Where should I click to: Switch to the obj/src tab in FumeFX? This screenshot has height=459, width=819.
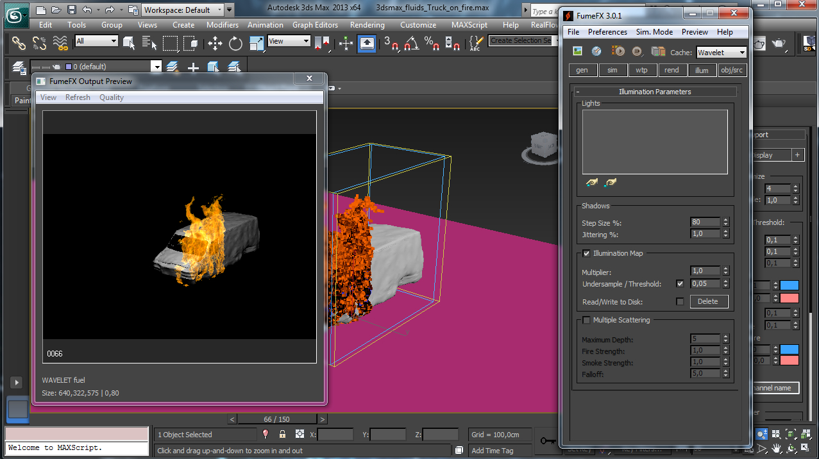pos(732,71)
